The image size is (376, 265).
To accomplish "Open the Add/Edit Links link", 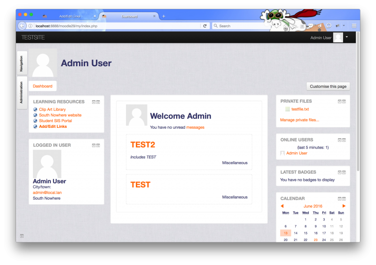I will [x=53, y=126].
